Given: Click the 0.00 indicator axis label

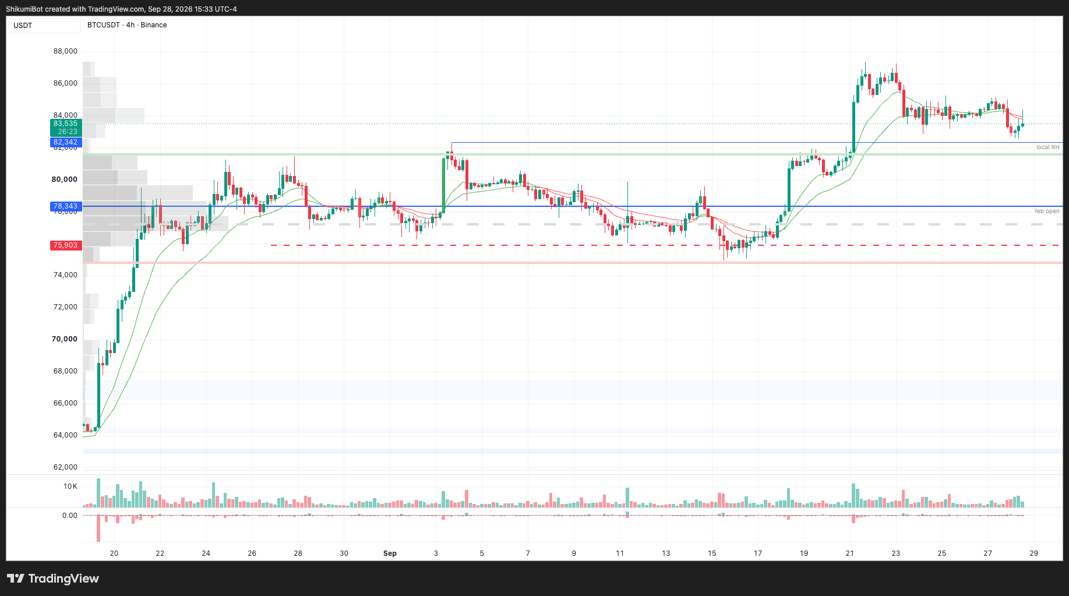Looking at the screenshot, I should (70, 516).
